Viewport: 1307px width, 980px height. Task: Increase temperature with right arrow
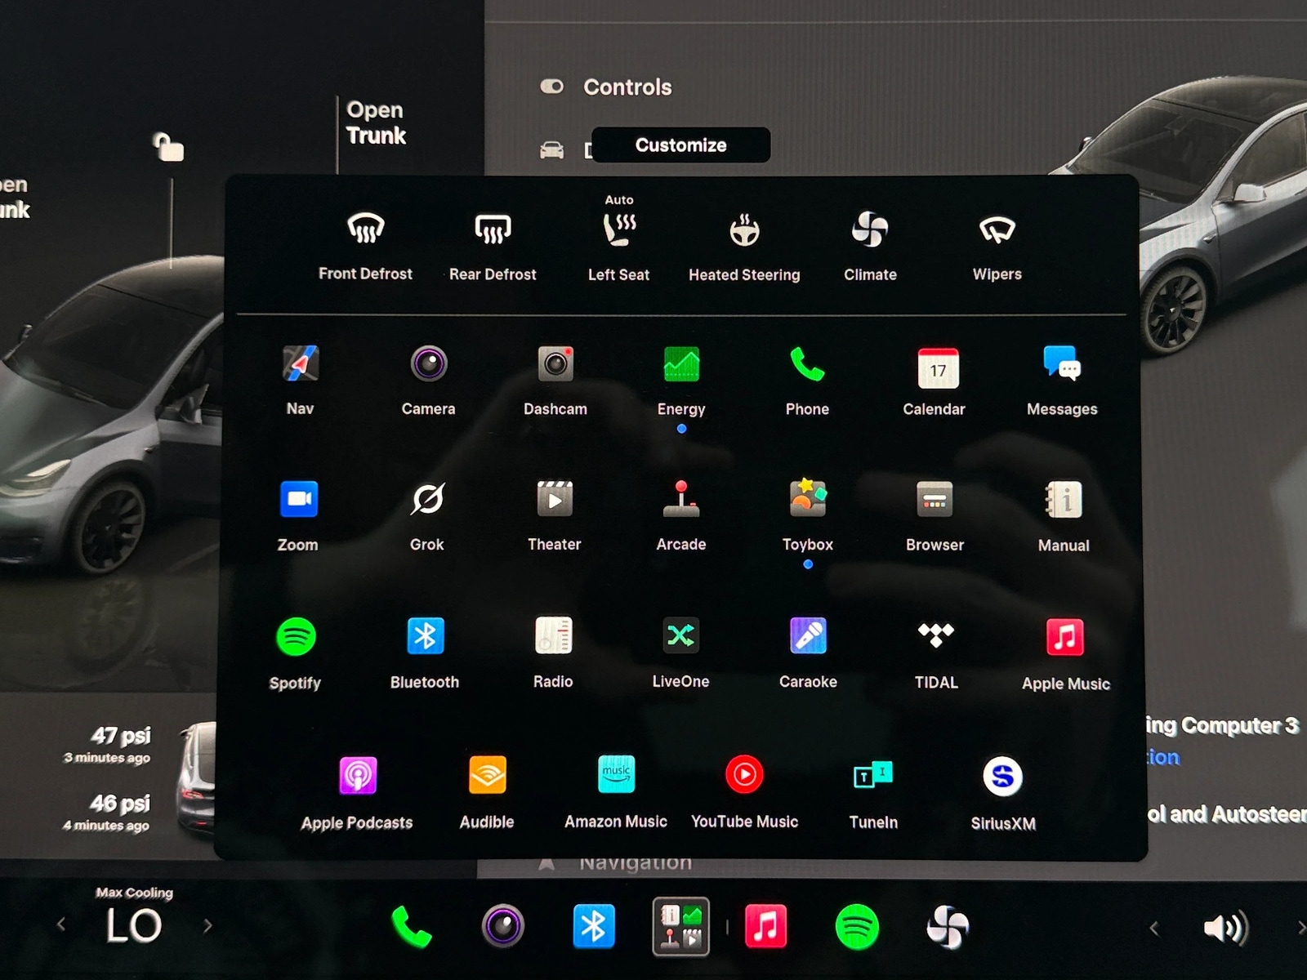pyautogui.click(x=207, y=925)
